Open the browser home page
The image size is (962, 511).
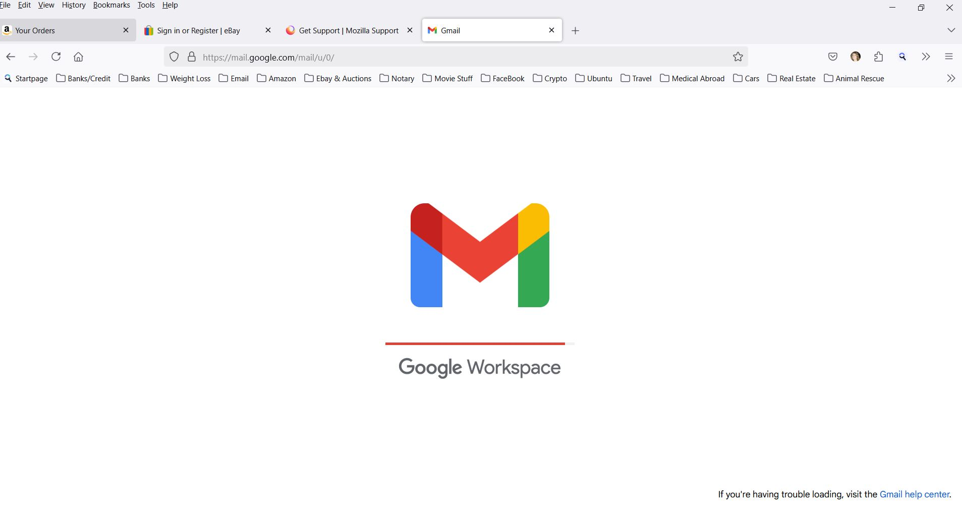click(78, 57)
